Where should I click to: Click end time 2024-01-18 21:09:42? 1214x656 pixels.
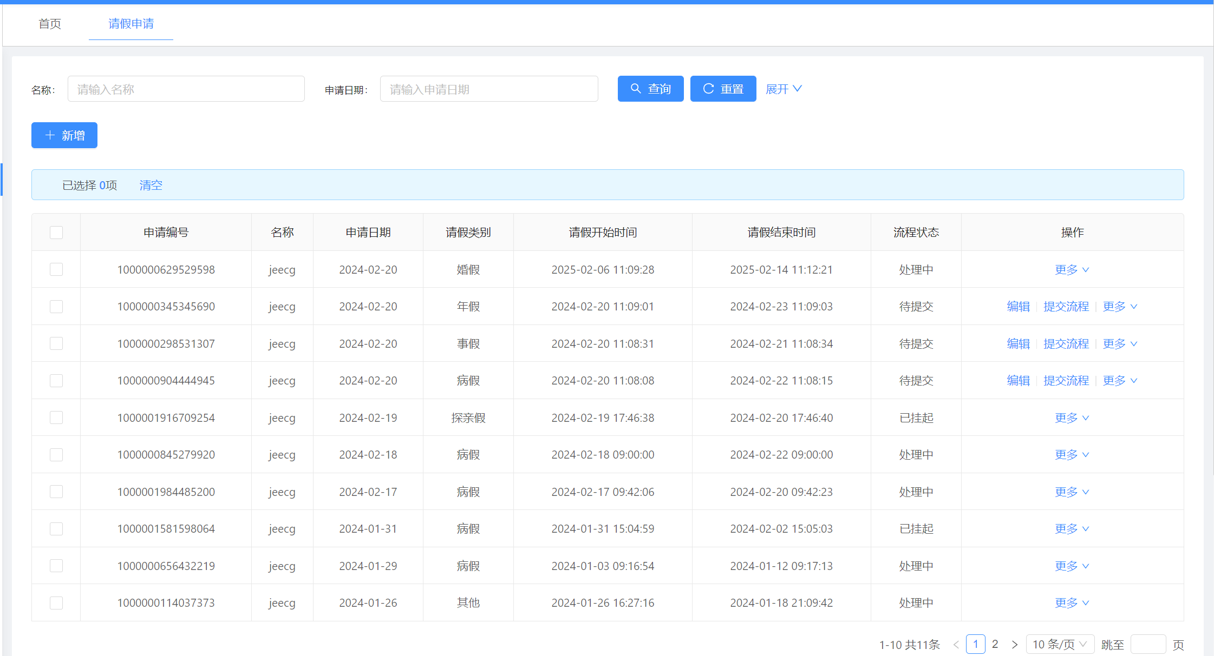(781, 603)
